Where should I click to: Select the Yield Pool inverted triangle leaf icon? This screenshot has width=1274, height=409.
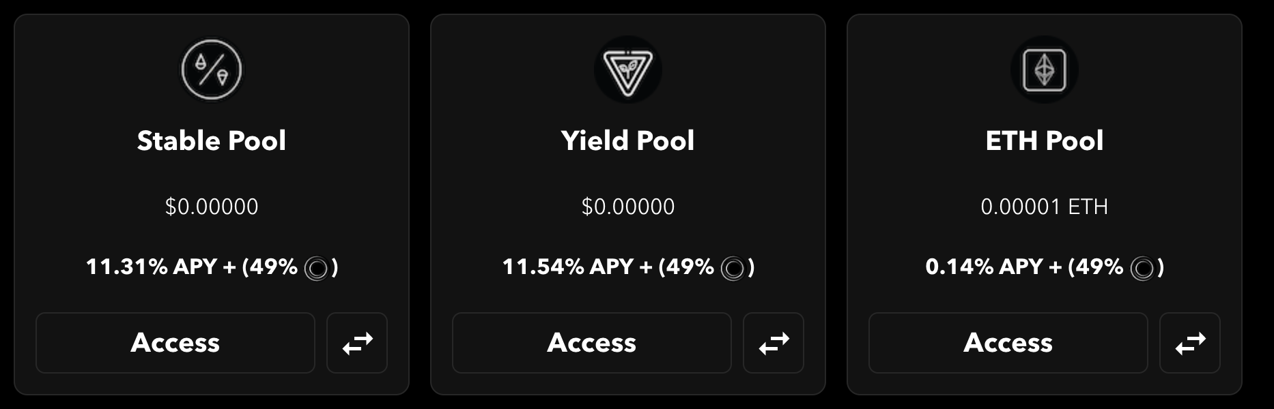(x=629, y=70)
